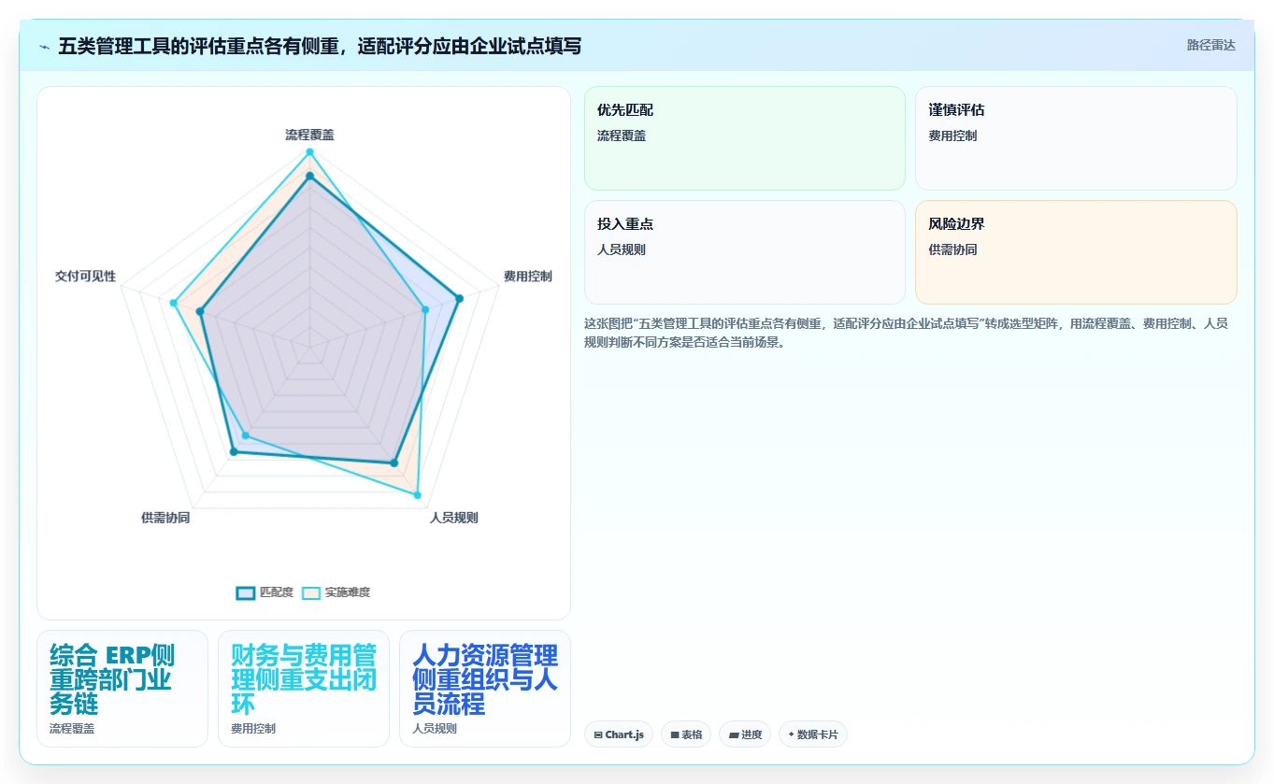The height and width of the screenshot is (784, 1274).
Task: Click the 人员规则 axis label on the radar
Action: [x=454, y=518]
